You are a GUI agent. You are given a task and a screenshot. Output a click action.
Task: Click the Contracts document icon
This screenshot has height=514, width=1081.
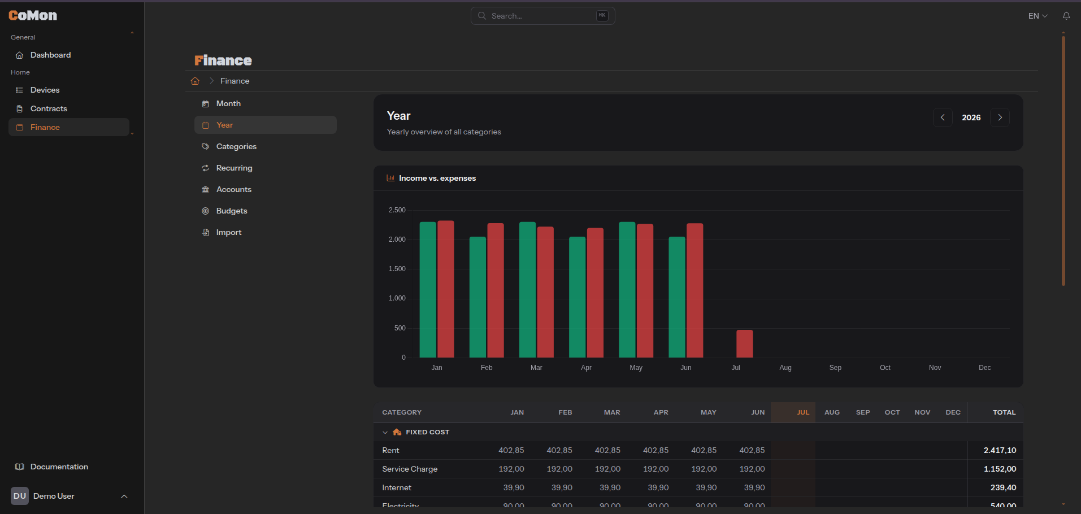[x=19, y=109]
